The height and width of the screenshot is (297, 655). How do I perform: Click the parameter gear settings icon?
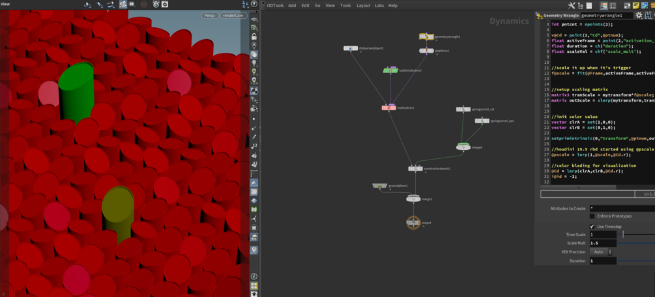(639, 16)
